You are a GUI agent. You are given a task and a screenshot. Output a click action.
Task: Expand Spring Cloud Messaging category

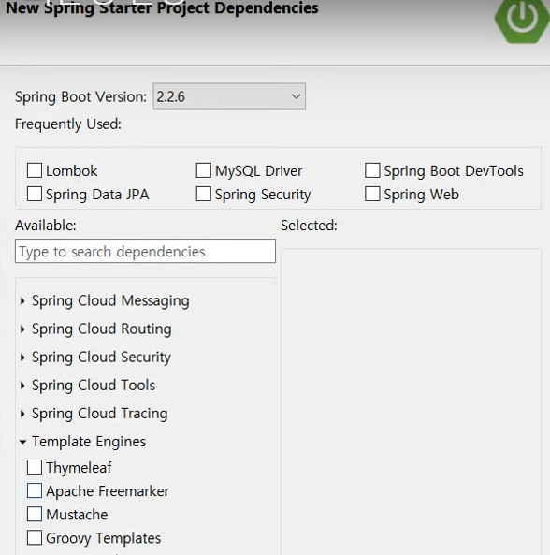[22, 300]
